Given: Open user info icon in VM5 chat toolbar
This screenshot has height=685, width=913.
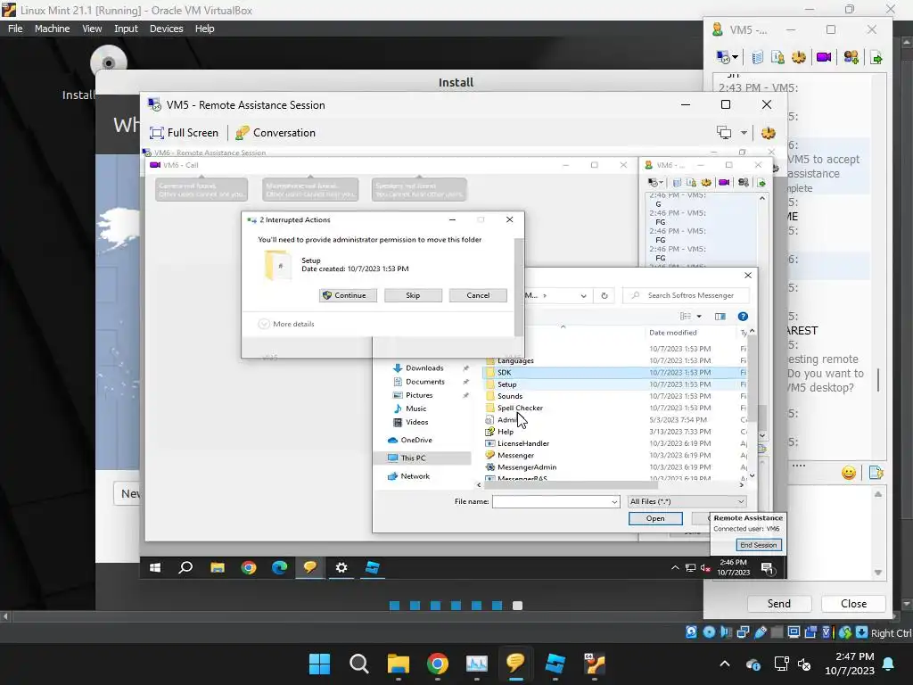Looking at the screenshot, I should (777, 57).
